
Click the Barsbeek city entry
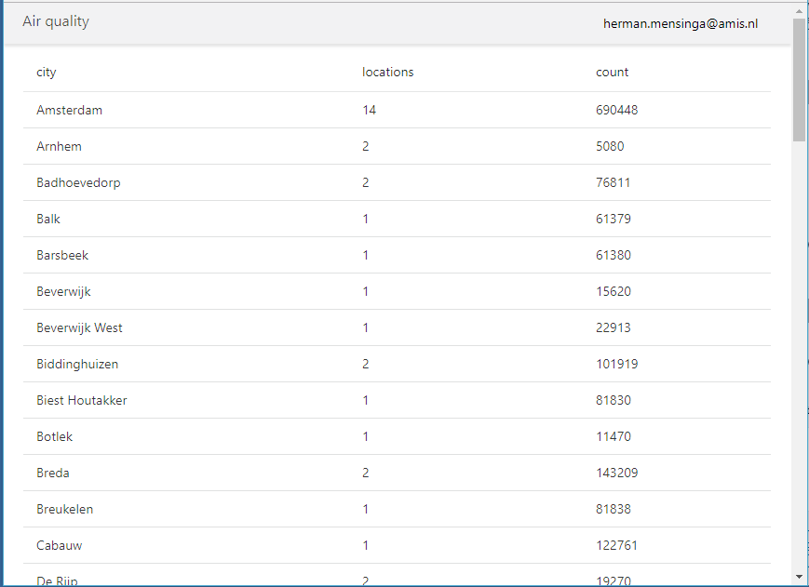(61, 255)
